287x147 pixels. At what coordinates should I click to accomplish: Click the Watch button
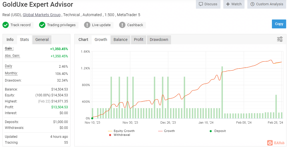(234, 4)
